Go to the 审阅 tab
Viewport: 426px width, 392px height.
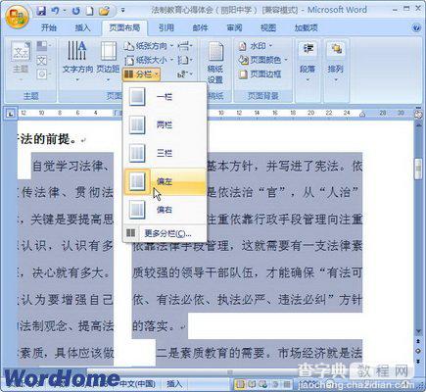[x=234, y=27]
